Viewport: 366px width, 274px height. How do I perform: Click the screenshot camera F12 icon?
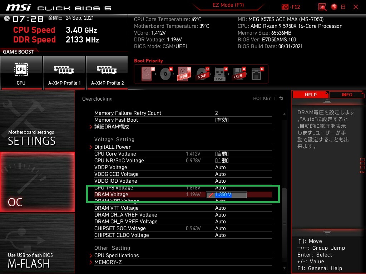click(x=285, y=7)
